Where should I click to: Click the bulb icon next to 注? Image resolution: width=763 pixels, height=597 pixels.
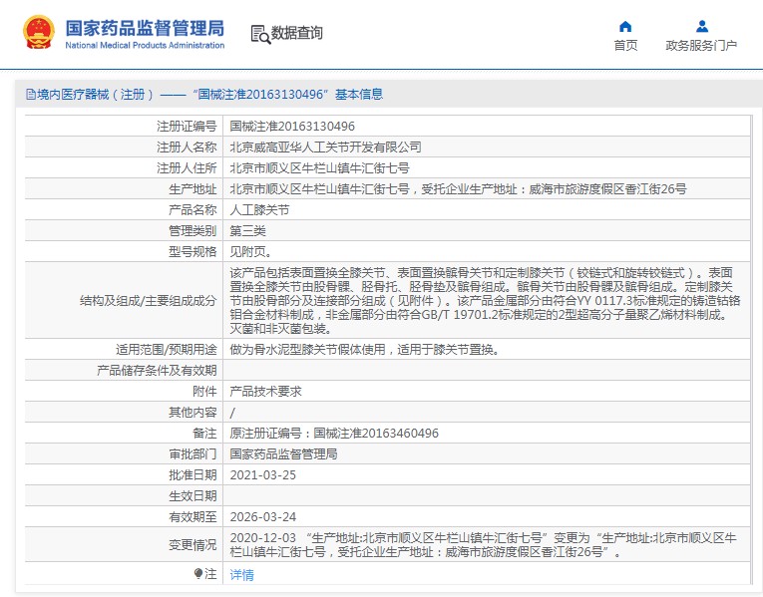click(198, 574)
